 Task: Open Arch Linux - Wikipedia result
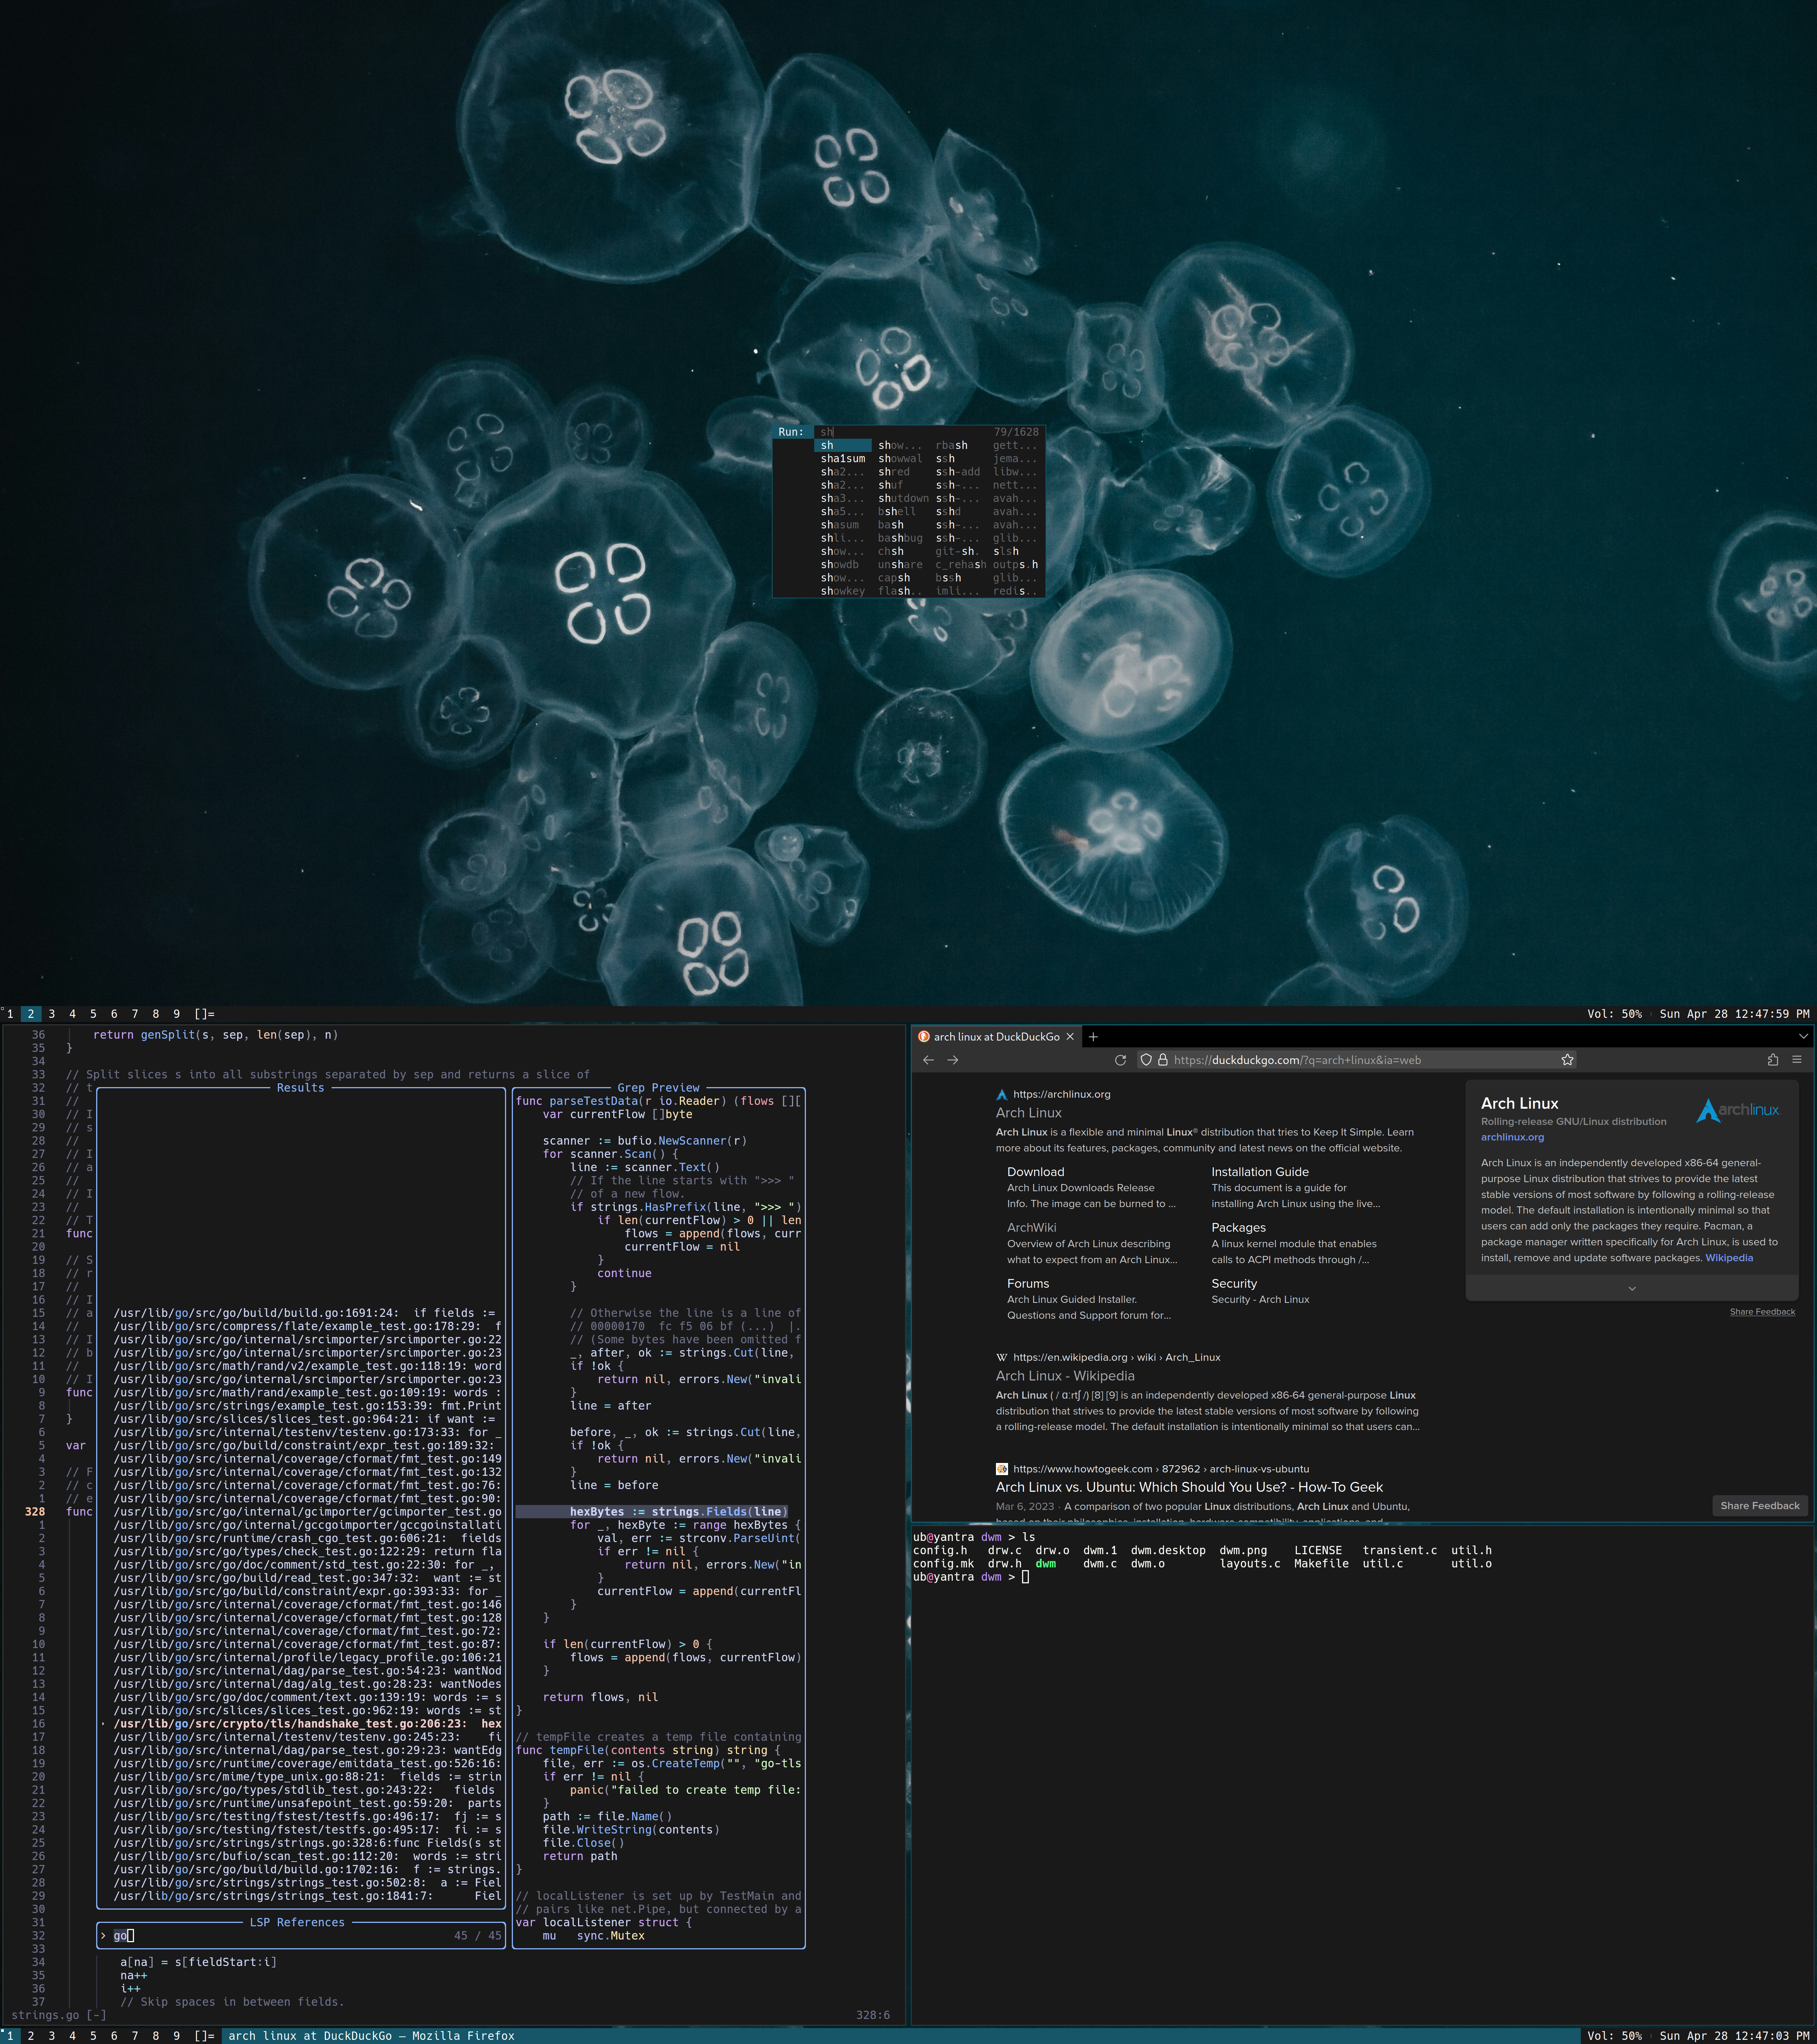1064,1376
